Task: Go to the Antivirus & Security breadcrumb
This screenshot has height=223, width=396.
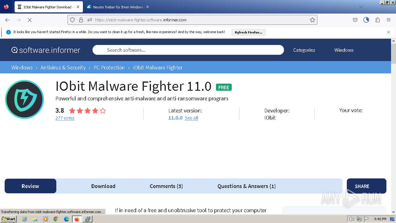Action: (63, 68)
